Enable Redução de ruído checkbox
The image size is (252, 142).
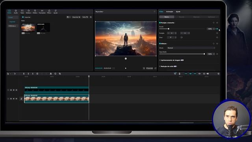(x=160, y=66)
